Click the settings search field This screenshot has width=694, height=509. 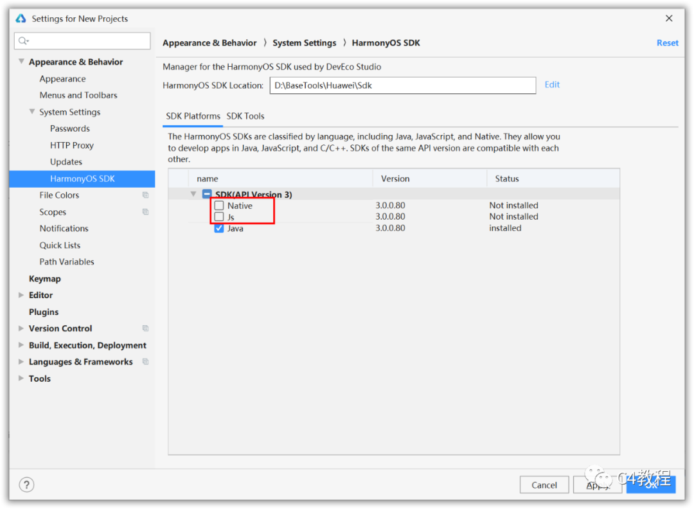(82, 41)
